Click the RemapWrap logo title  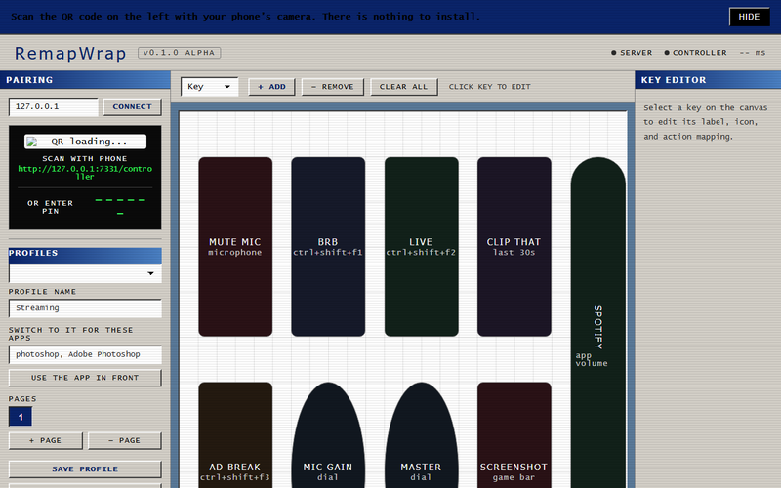tap(70, 53)
